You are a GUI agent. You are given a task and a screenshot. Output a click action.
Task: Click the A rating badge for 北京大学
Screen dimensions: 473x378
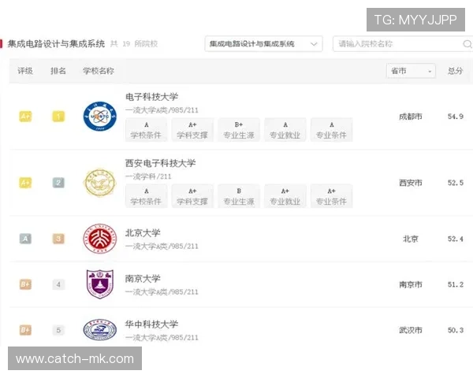pos(25,239)
